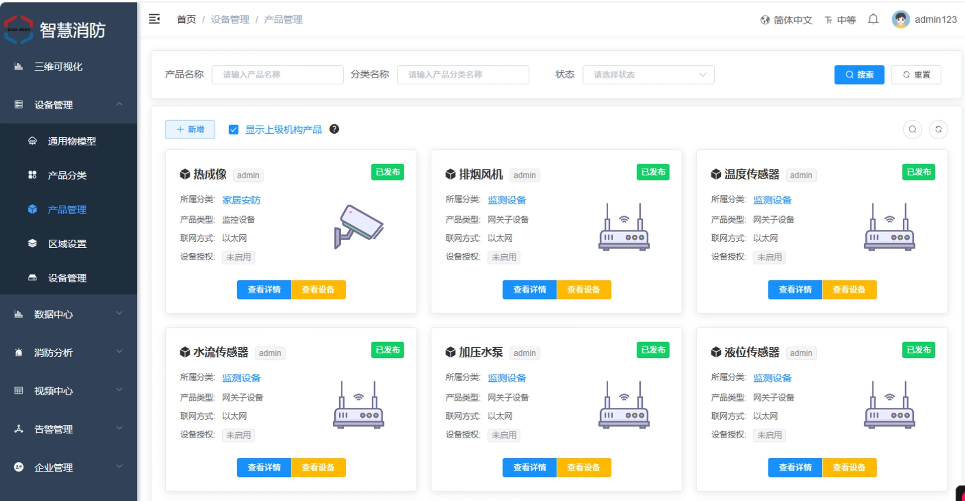The height and width of the screenshot is (501, 965).
Task: Click the 告警管理 sidebar icon
Action: (x=19, y=429)
